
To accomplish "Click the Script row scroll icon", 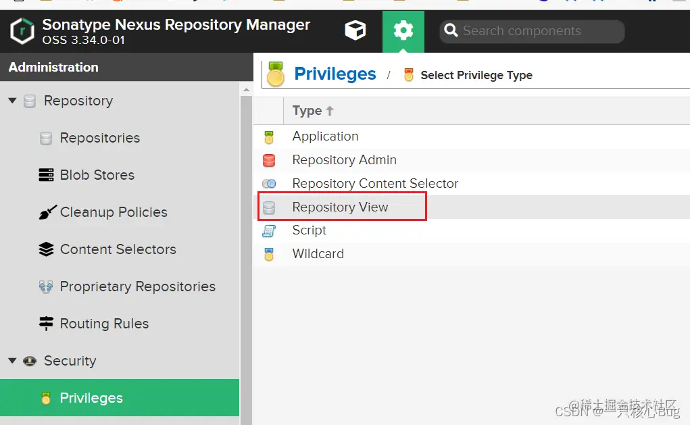I will (269, 230).
